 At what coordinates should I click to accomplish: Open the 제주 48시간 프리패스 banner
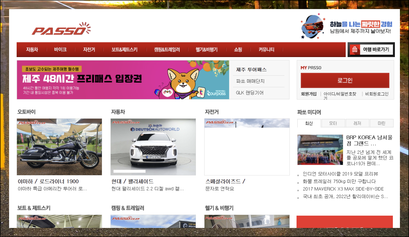[123, 80]
